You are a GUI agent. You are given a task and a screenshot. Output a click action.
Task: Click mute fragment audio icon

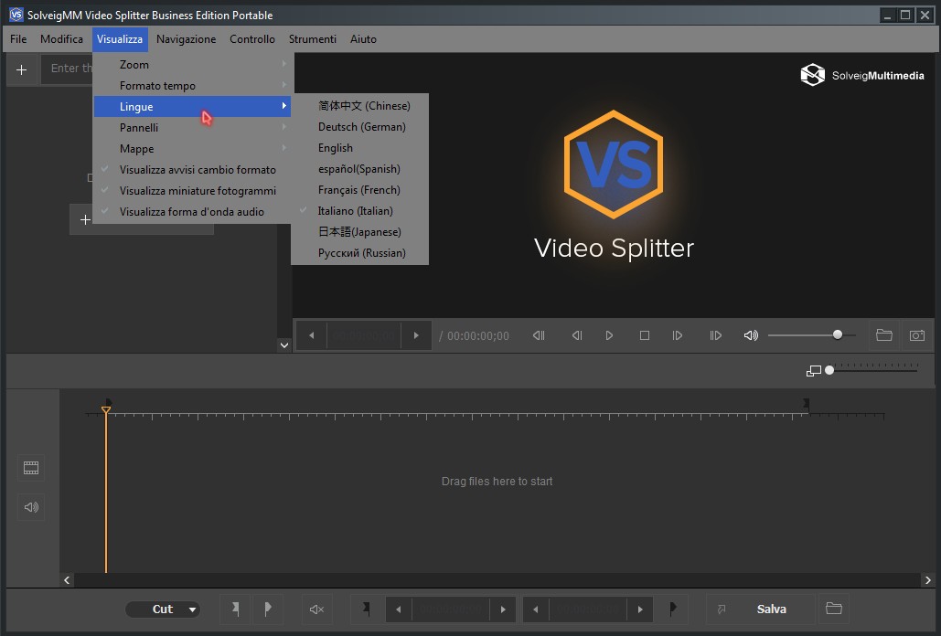[316, 609]
